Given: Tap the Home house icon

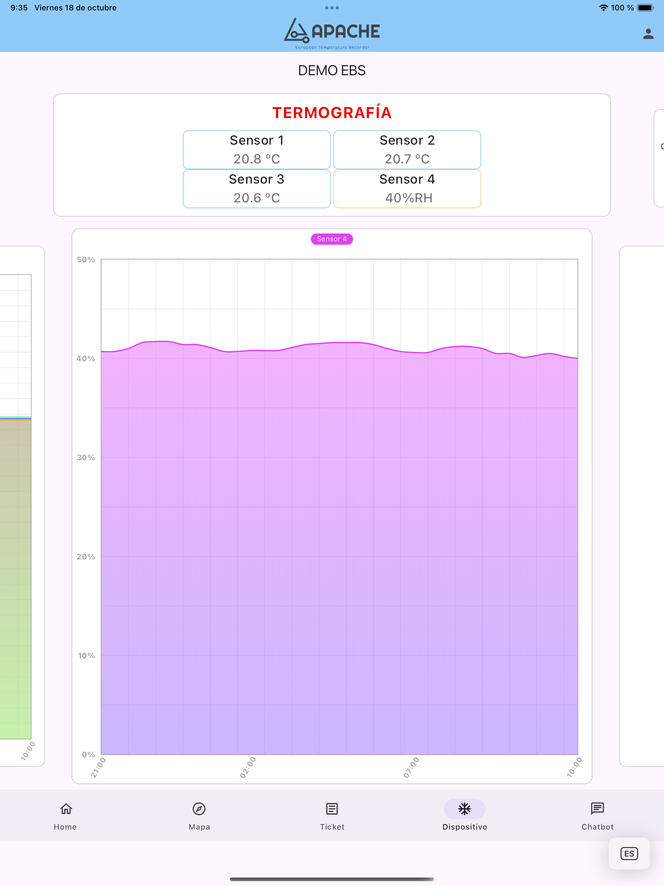Looking at the screenshot, I should click(x=66, y=809).
